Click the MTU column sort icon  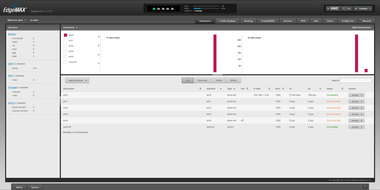click(283, 89)
